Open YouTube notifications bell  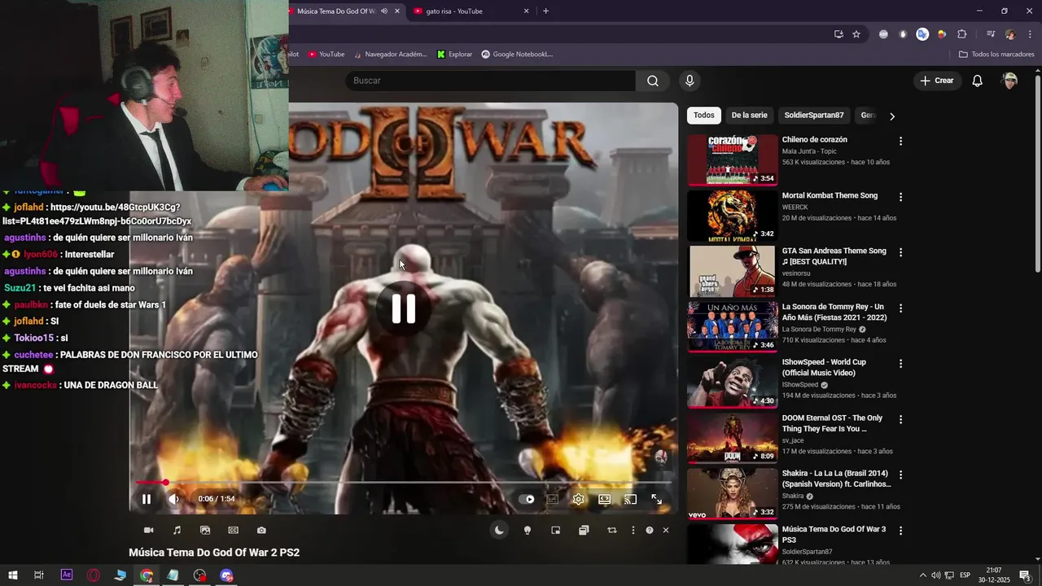(x=978, y=81)
